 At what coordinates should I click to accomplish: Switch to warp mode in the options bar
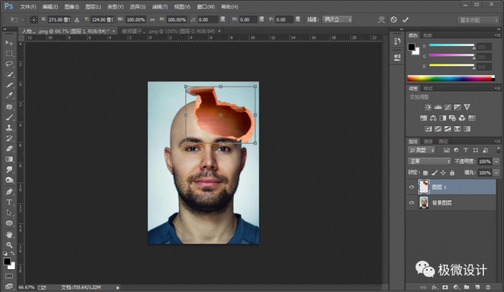tap(381, 19)
